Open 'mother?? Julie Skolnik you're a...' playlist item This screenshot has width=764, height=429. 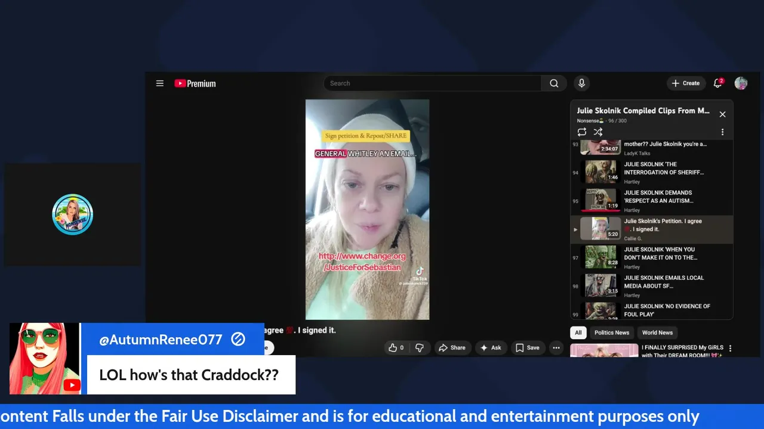pyautogui.click(x=652, y=148)
